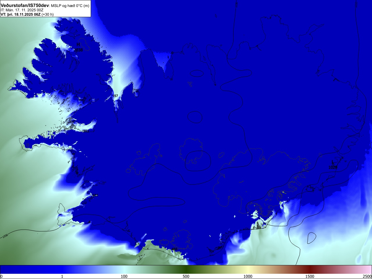Click the '500' tick label on the color scale

pyautogui.click(x=186, y=276)
